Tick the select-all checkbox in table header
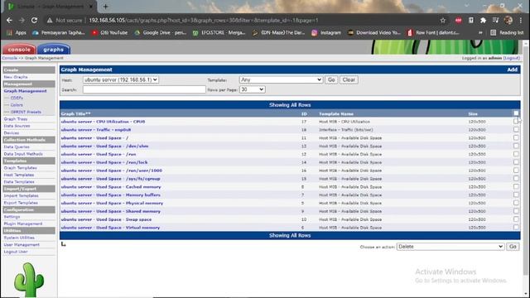Viewport: 530px width, 298px height. click(x=516, y=113)
